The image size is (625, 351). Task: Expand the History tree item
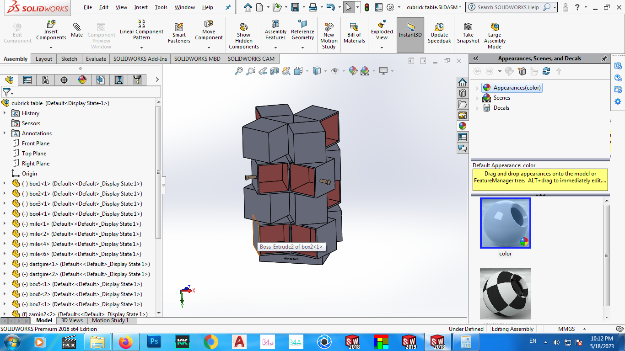5,113
